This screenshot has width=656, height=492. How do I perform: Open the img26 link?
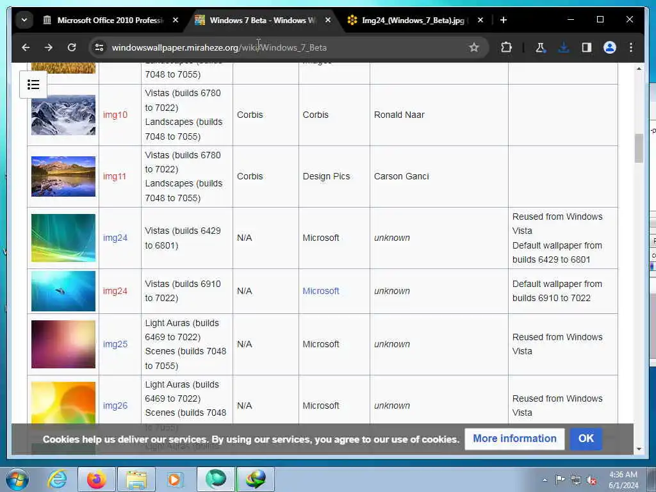point(115,406)
